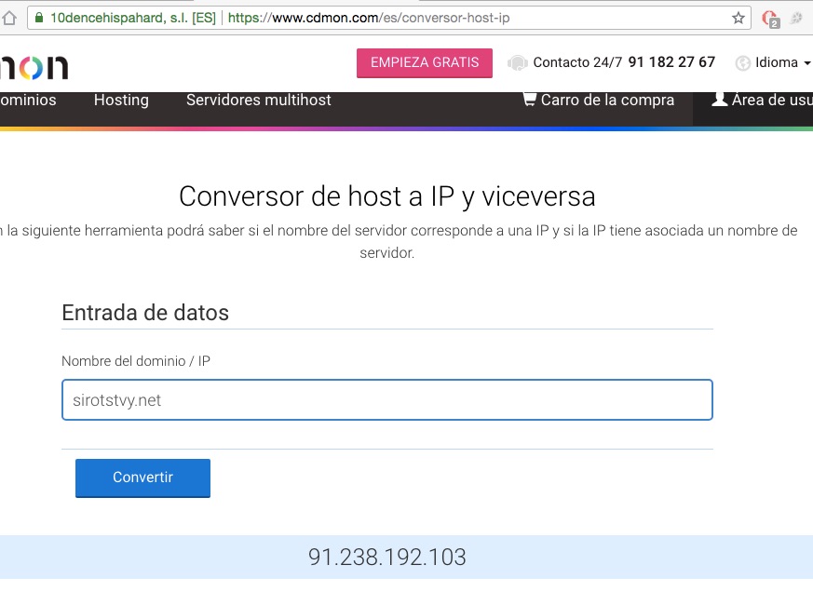Open the Hosting menu

(121, 100)
